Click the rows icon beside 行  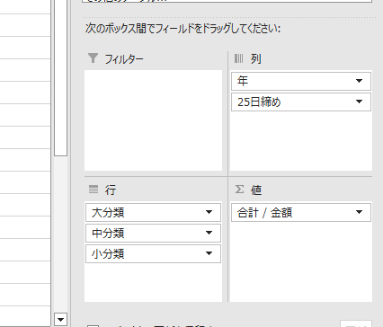[x=94, y=190]
